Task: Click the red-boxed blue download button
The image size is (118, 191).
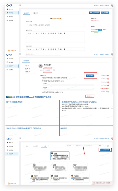Action: click(105, 150)
